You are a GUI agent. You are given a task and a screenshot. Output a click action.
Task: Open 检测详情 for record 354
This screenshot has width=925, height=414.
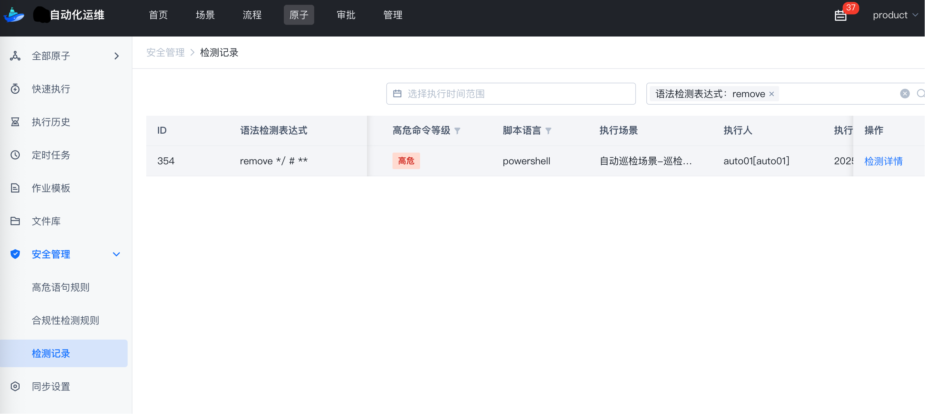point(883,161)
